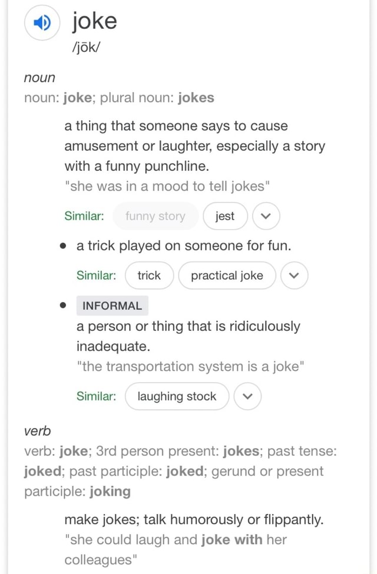This screenshot has height=574, width=377.
Task: Click the first Similar link
Action: click(84, 216)
